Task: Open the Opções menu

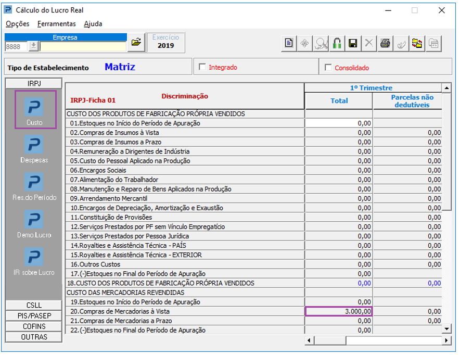Action: click(x=18, y=24)
